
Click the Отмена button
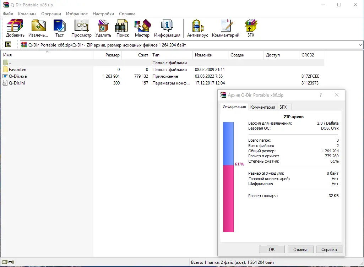click(300, 249)
